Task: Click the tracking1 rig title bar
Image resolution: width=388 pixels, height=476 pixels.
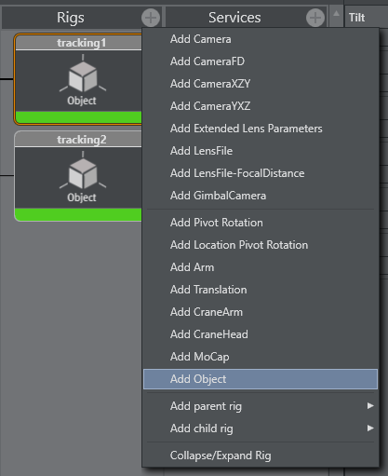Action: coord(78,43)
